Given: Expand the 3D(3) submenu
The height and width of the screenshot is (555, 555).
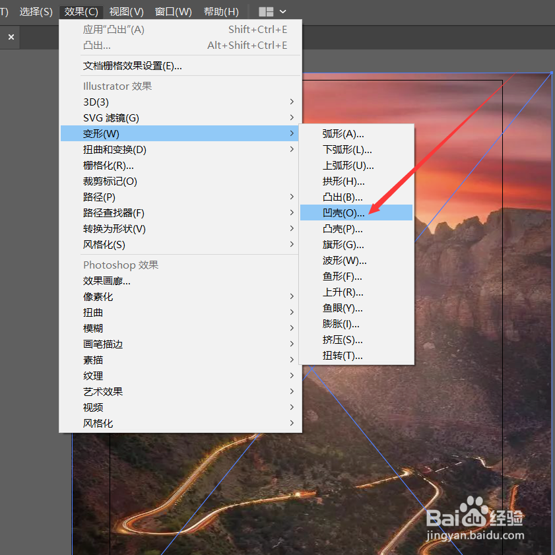Looking at the screenshot, I should click(x=181, y=102).
